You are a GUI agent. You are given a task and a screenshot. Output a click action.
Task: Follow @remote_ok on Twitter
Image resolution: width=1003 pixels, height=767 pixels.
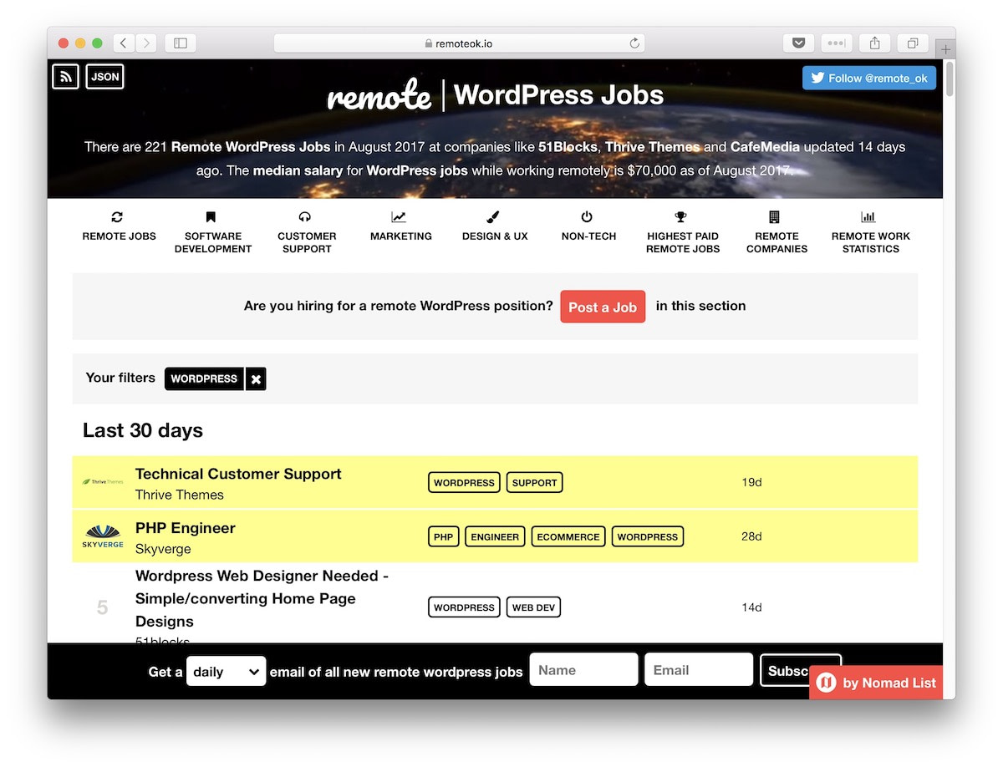tap(868, 78)
